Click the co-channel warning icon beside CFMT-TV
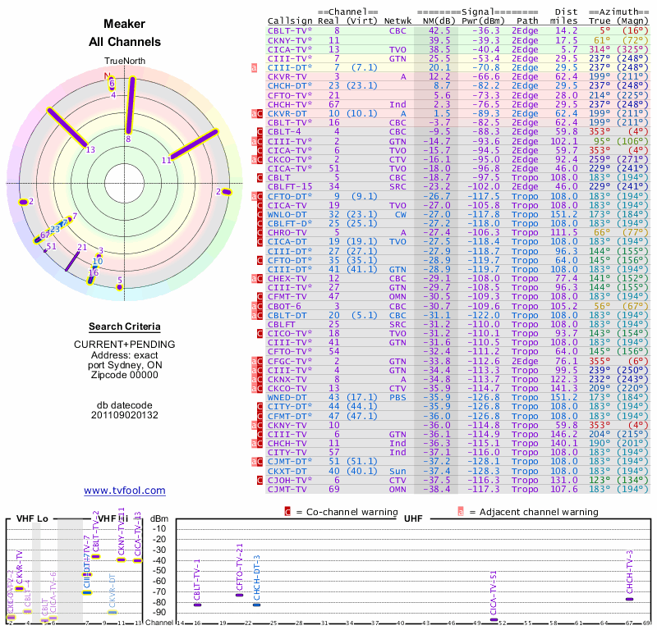657x630 pixels. (x=260, y=296)
